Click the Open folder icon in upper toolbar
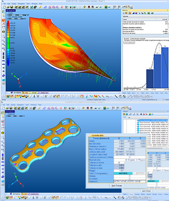 coord(8,7)
